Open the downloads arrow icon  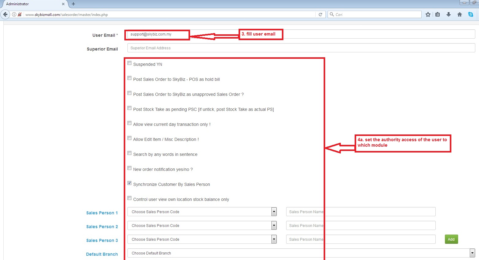tap(448, 14)
